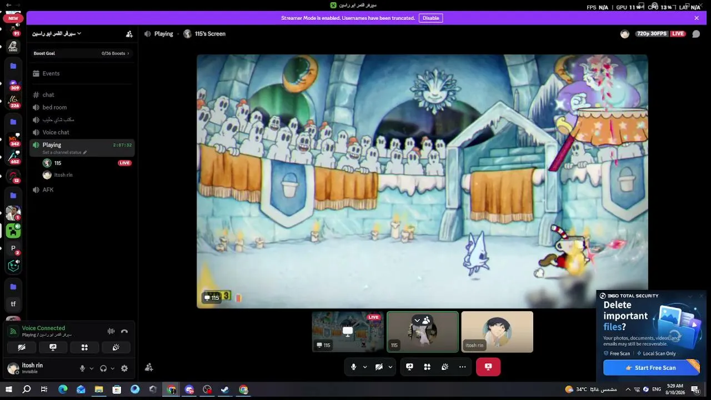
Task: Select the itosh rin participant tile
Action: point(497,332)
